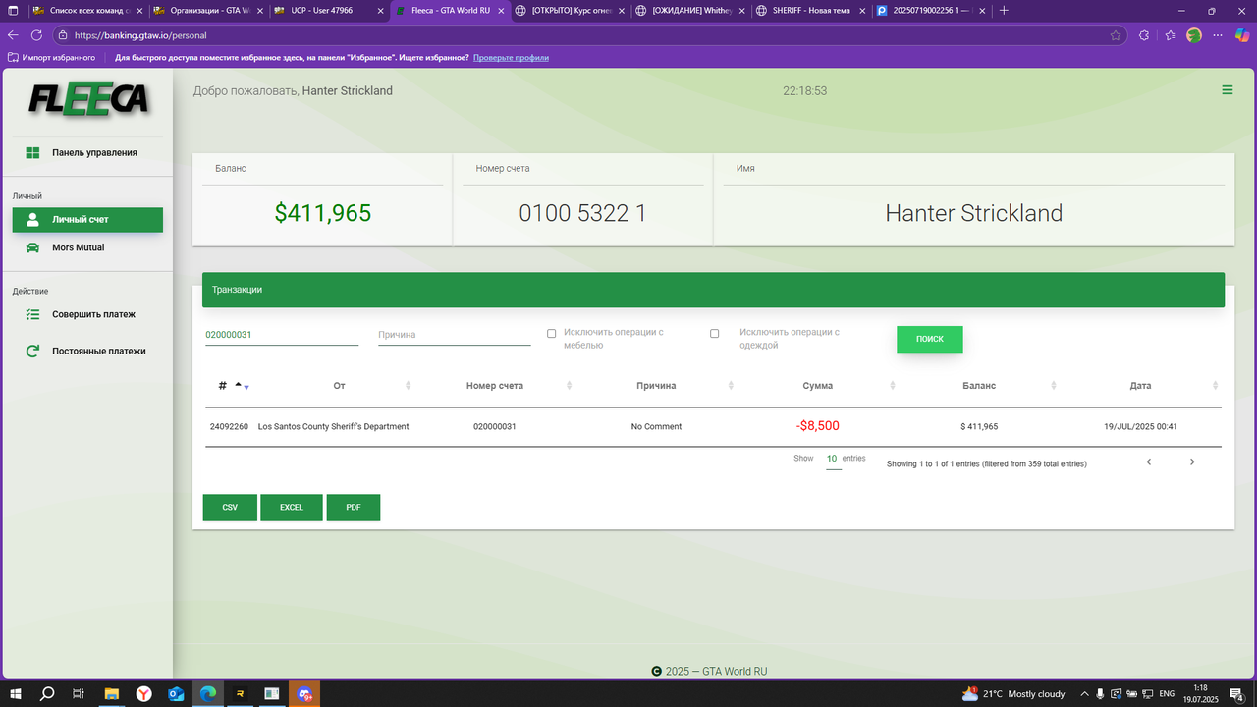Toggle exclude clothing operations checkbox
Viewport: 1257px width, 707px height.
pos(715,334)
